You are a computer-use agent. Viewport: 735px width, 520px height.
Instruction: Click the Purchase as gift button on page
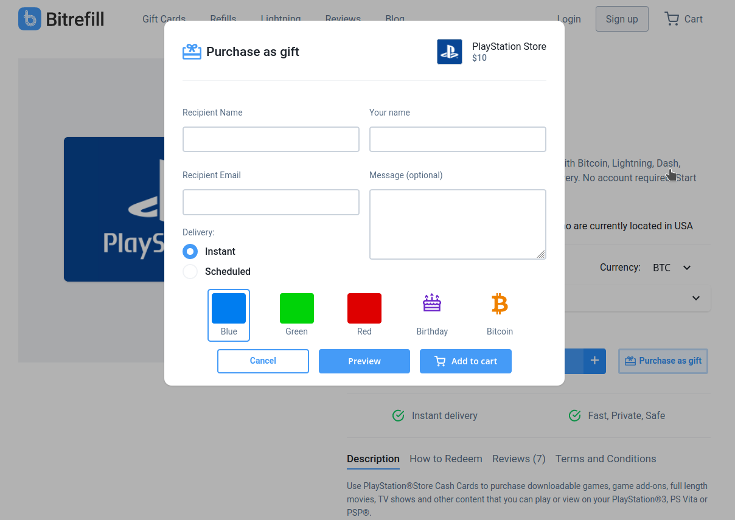[x=663, y=361]
